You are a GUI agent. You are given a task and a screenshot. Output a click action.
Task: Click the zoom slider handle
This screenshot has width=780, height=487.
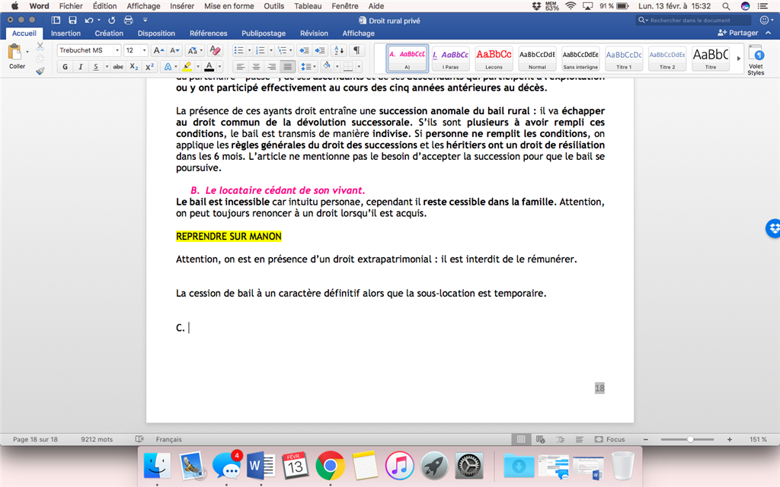tap(690, 439)
